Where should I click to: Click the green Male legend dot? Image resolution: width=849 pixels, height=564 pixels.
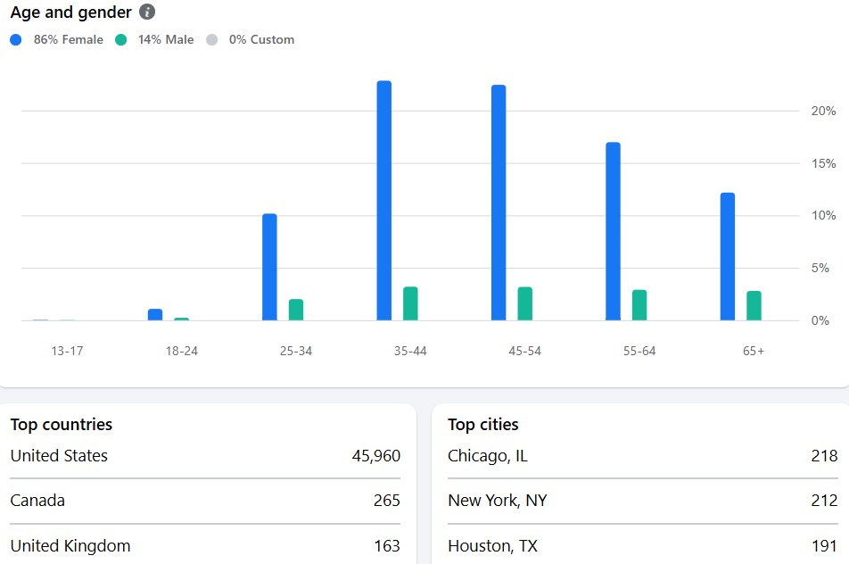pos(121,40)
